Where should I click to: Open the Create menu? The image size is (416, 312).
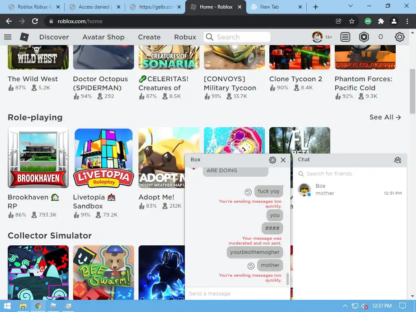click(x=149, y=37)
